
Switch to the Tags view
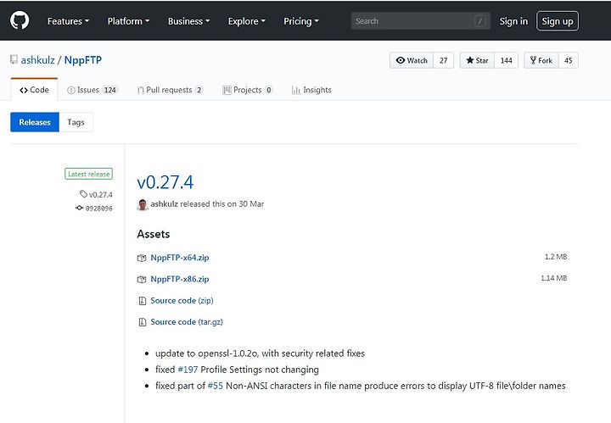(x=76, y=122)
